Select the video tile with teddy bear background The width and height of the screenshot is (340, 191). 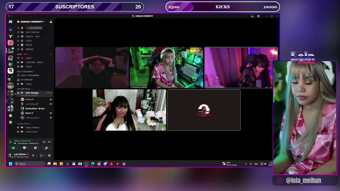click(129, 110)
